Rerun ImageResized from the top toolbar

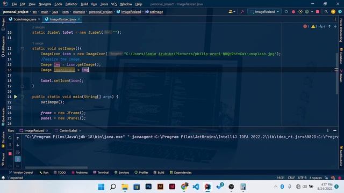[x=286, y=12]
